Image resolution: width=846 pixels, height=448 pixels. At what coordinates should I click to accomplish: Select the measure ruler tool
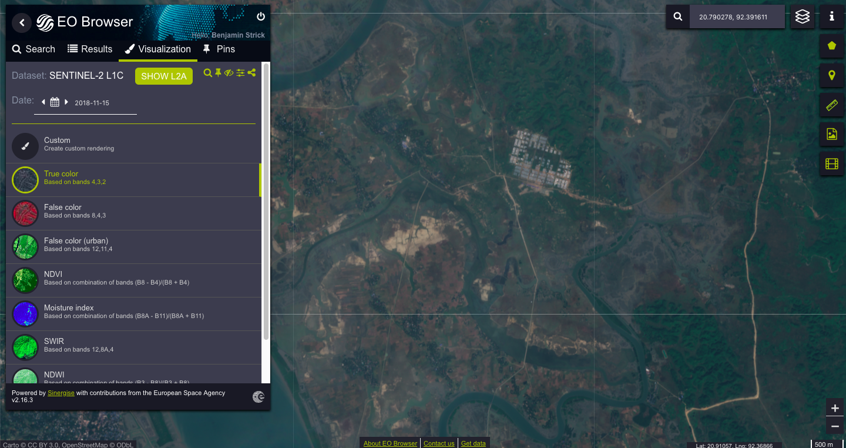tap(832, 105)
